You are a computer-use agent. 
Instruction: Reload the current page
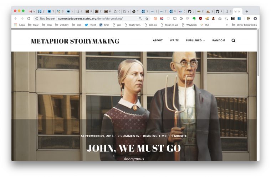point(29,18)
